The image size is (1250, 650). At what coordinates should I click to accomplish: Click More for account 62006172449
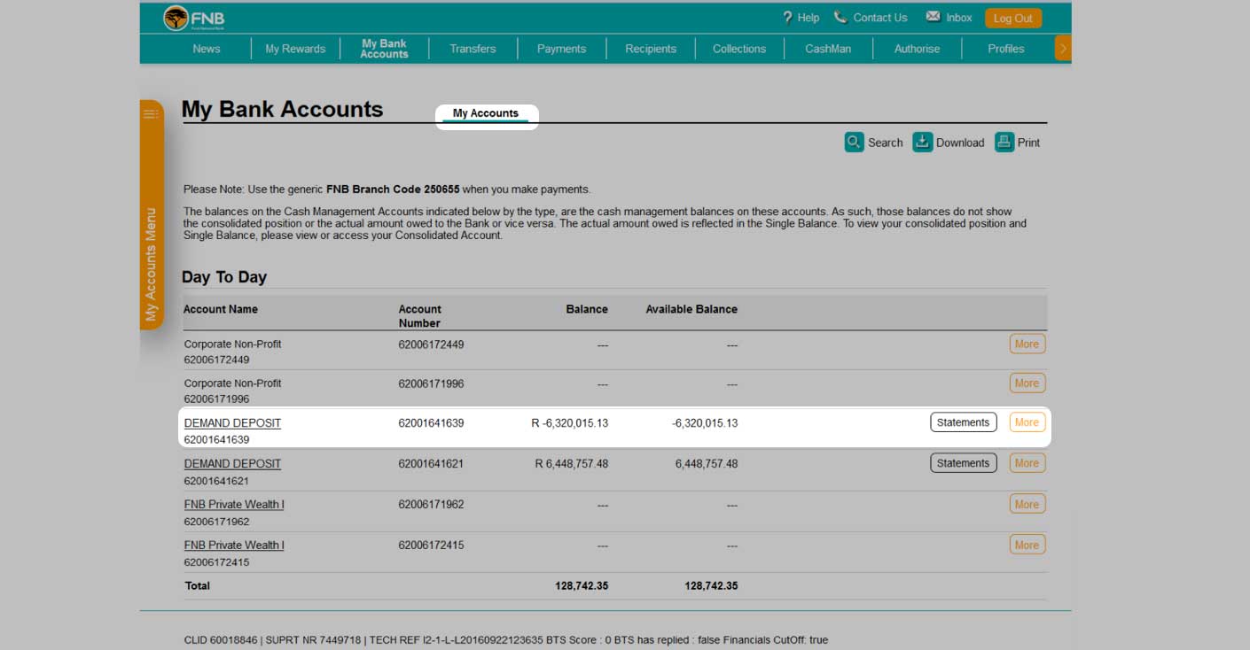[x=1027, y=344]
